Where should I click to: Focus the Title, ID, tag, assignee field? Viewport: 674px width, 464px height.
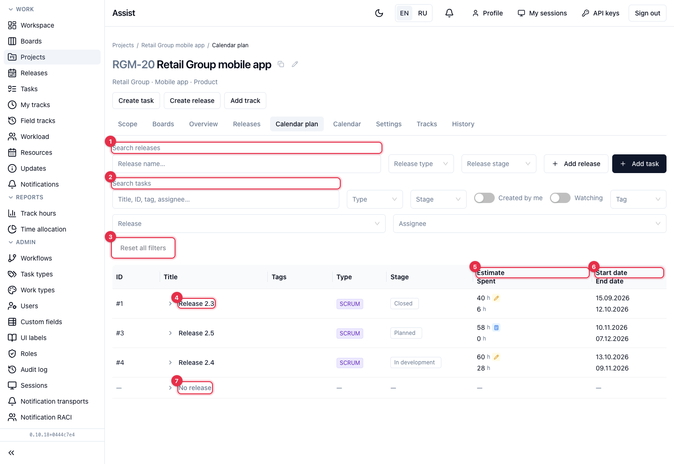[x=226, y=199]
